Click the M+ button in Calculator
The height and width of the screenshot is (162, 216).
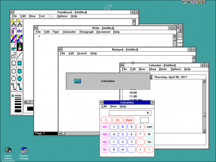click(x=105, y=150)
